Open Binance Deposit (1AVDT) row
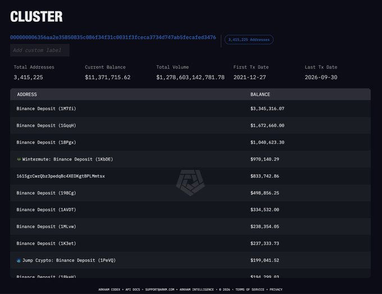Viewport: 382px width, 294px height. click(190, 210)
